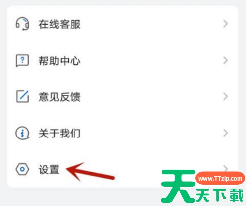The image size is (247, 206).
Task: Expand chevron beside 关于我们
Action: click(x=225, y=133)
